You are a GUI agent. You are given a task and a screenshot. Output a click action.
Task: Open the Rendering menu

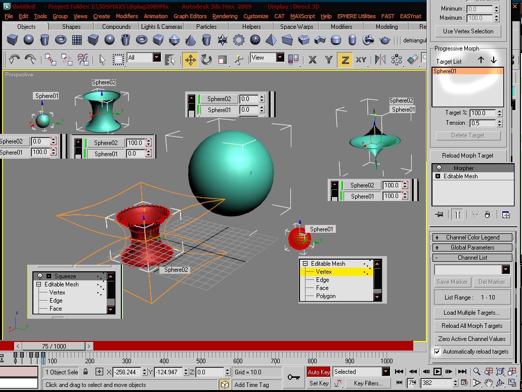(x=225, y=16)
